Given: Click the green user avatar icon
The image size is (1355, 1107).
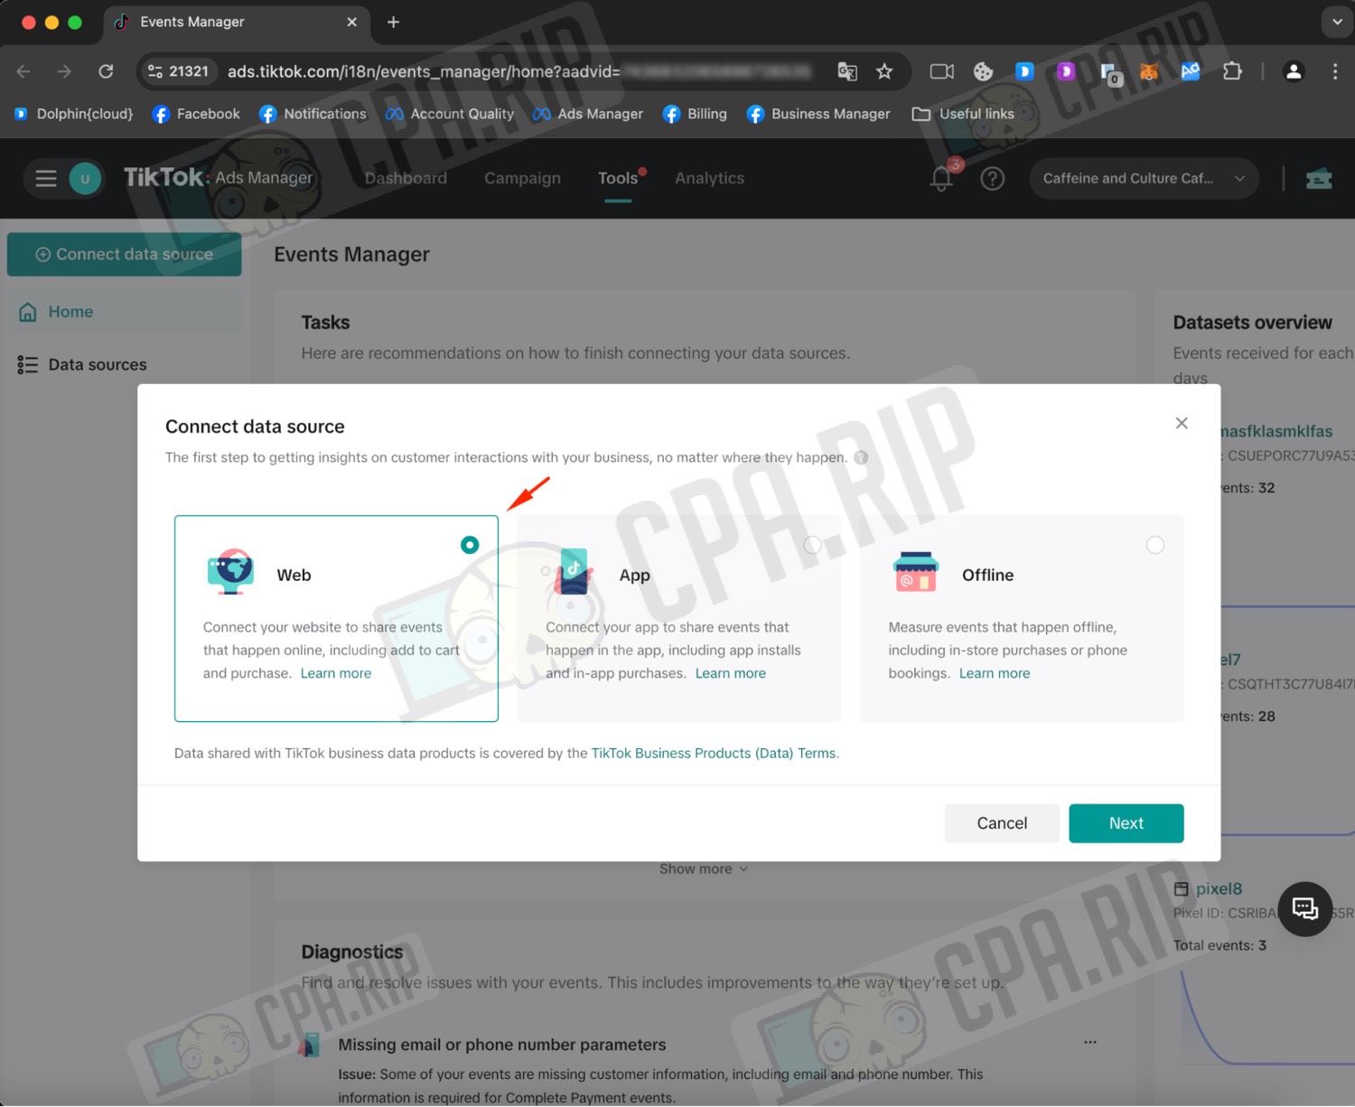Looking at the screenshot, I should click(x=85, y=179).
